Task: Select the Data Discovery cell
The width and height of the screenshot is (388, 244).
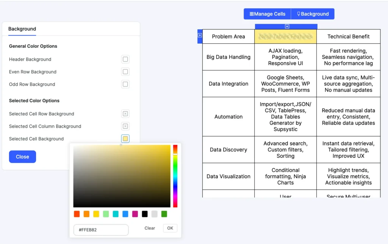Action: (228, 150)
